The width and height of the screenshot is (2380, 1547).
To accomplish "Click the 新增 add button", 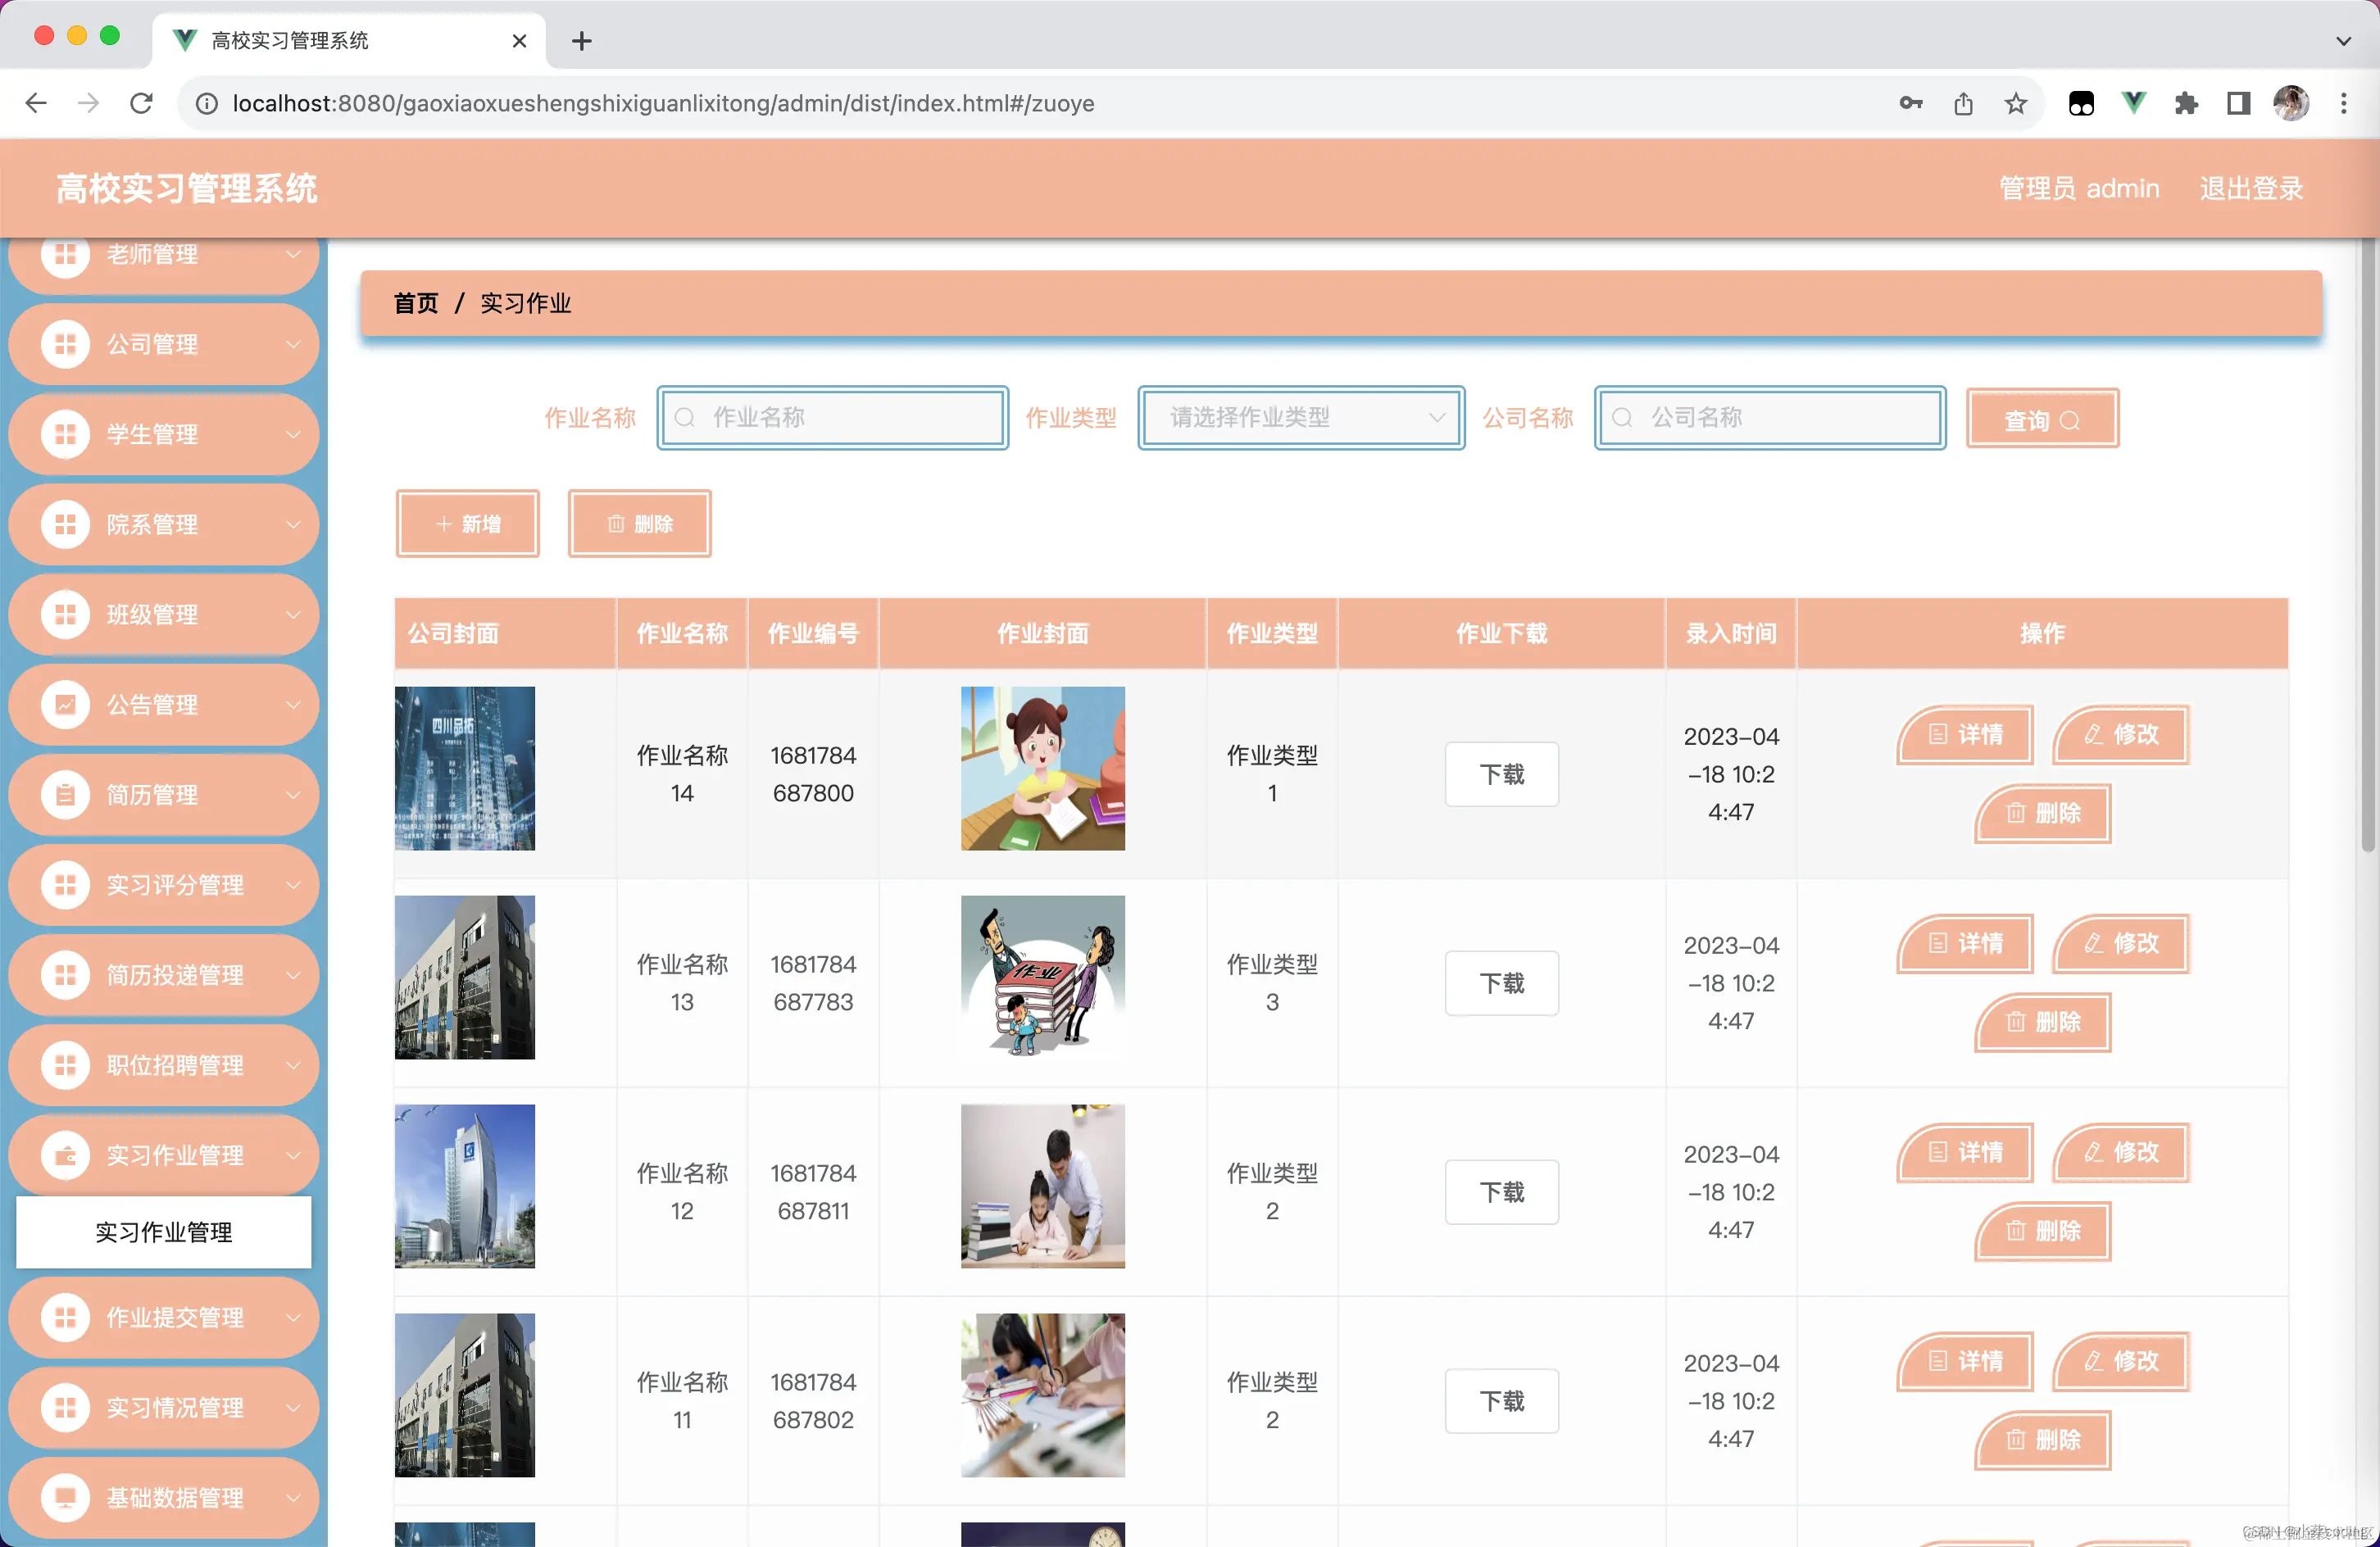I will (x=468, y=524).
